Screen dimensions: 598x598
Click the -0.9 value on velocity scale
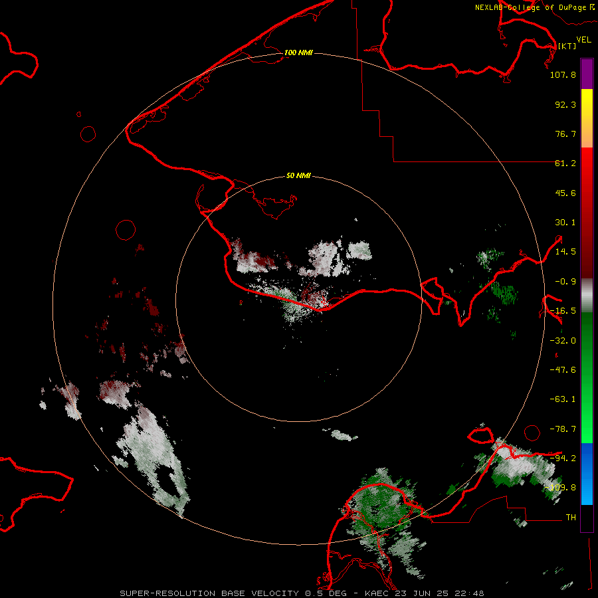(565, 282)
